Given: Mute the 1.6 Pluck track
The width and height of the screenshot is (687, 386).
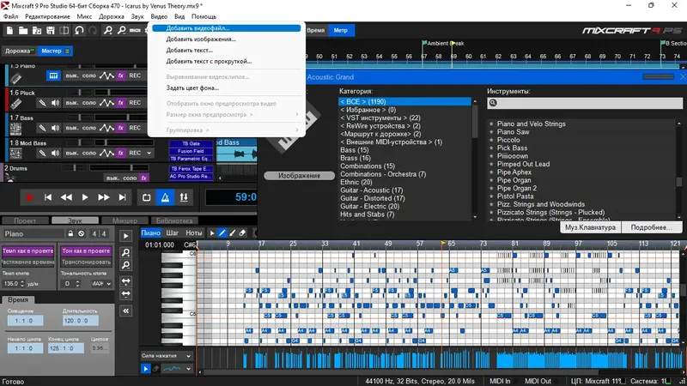Looking at the screenshot, I should (72, 103).
